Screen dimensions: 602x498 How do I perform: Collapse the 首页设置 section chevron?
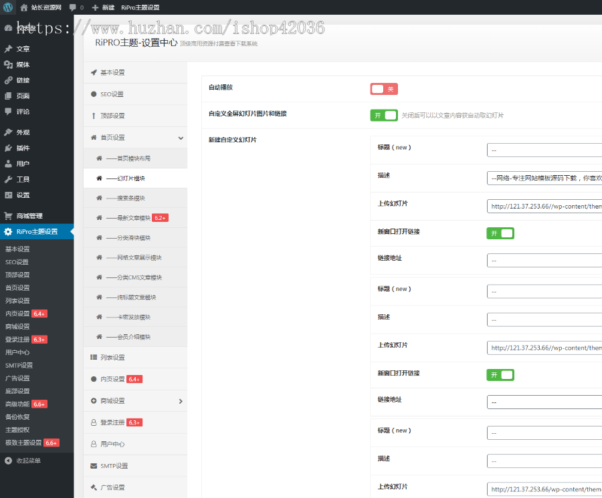click(181, 138)
